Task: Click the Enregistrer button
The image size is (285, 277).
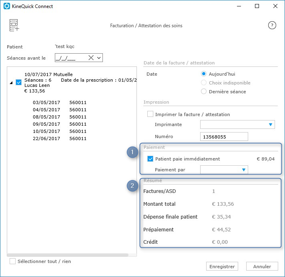Action: 222,266
